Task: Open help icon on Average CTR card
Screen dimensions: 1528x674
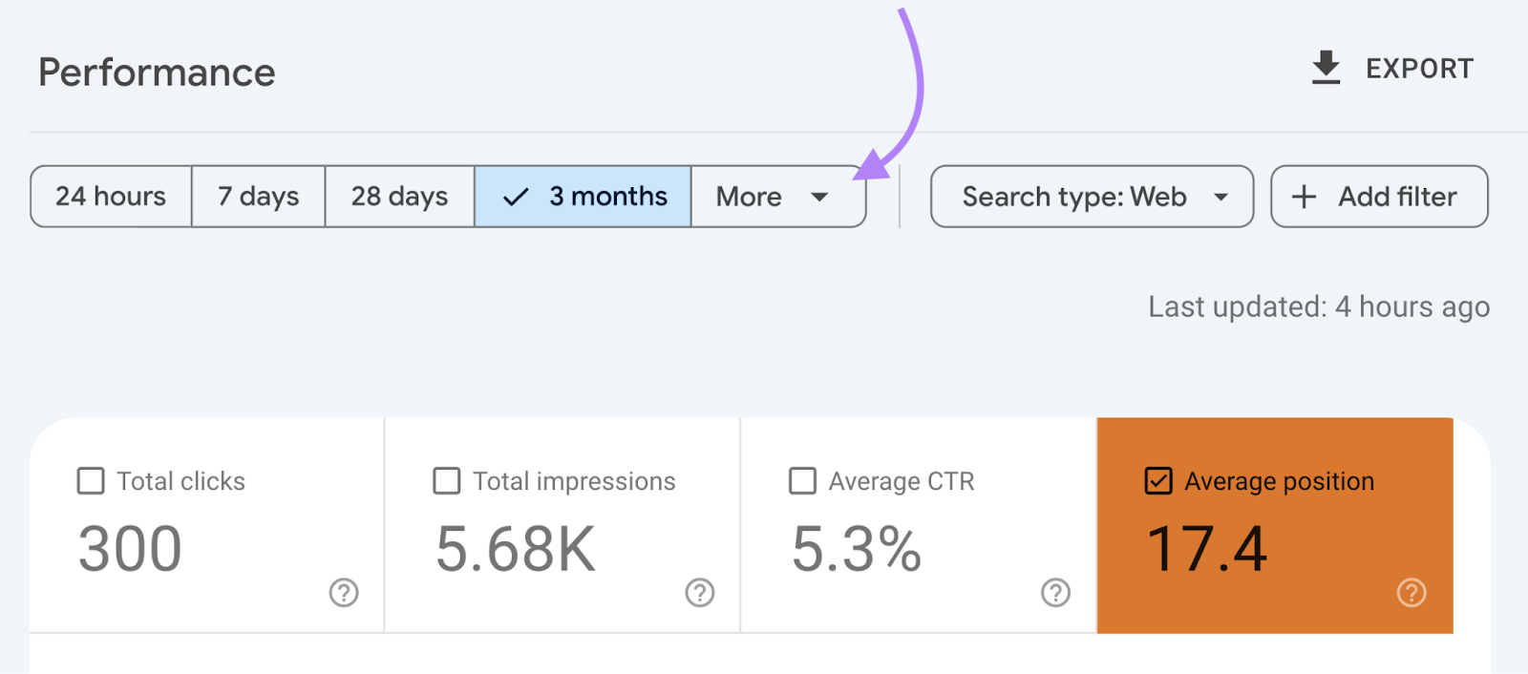Action: 1055,593
